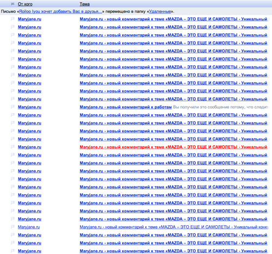
Task: Flag the first email in the list
Action: click(x=13, y=18)
